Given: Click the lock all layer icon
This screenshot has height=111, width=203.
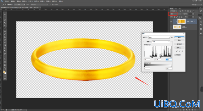Looking at the screenshot, I should coord(182,17).
